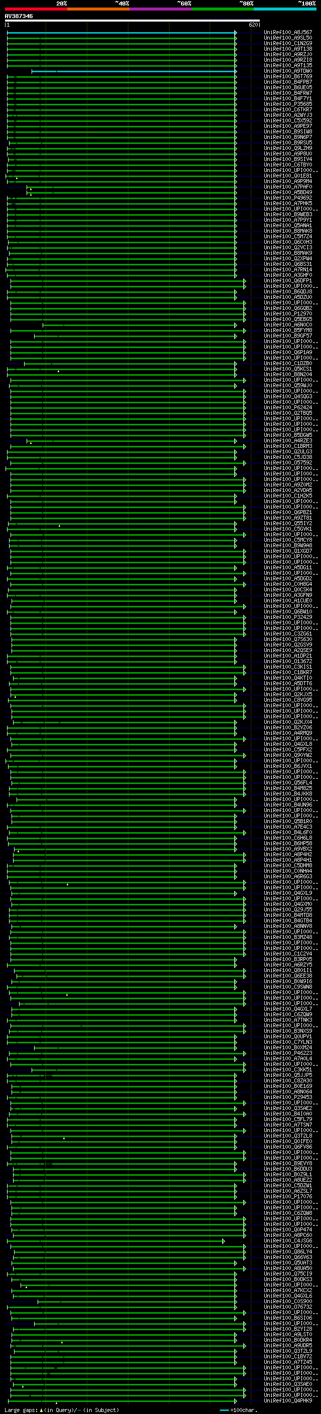The width and height of the screenshot is (321, 1414).
Task: Select the UniRef100_P49692 hit label
Action: [288, 198]
